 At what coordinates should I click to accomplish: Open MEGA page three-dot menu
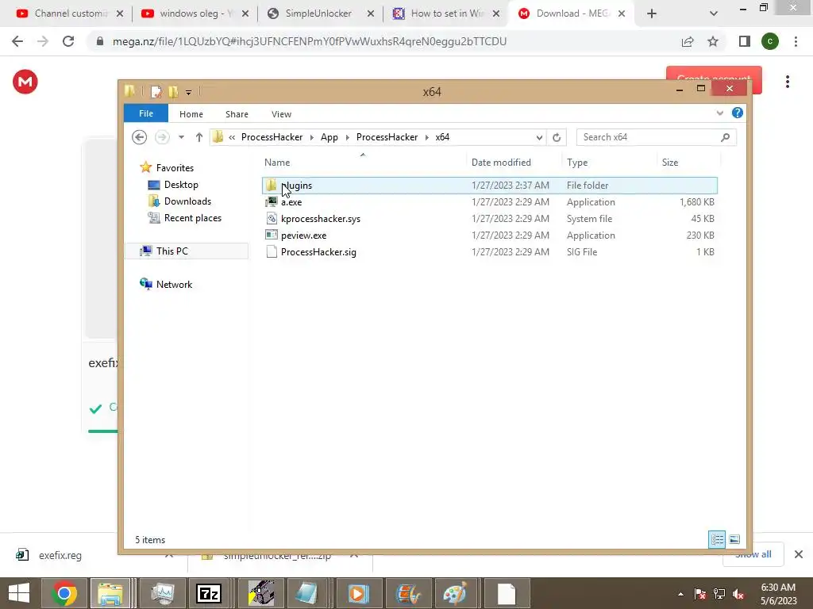[788, 82]
